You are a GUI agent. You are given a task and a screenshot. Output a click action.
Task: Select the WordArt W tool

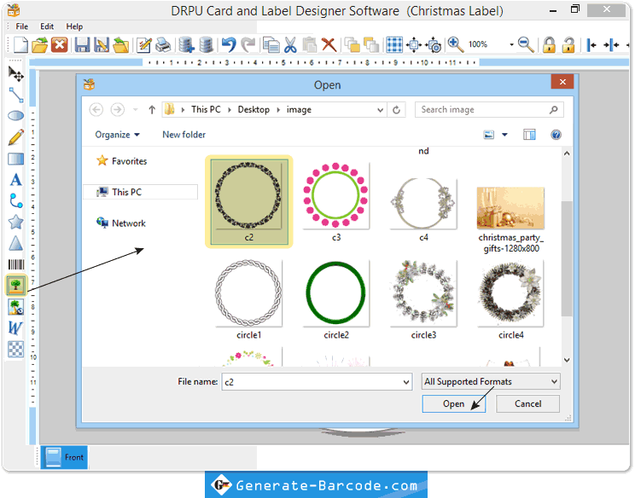(x=15, y=328)
